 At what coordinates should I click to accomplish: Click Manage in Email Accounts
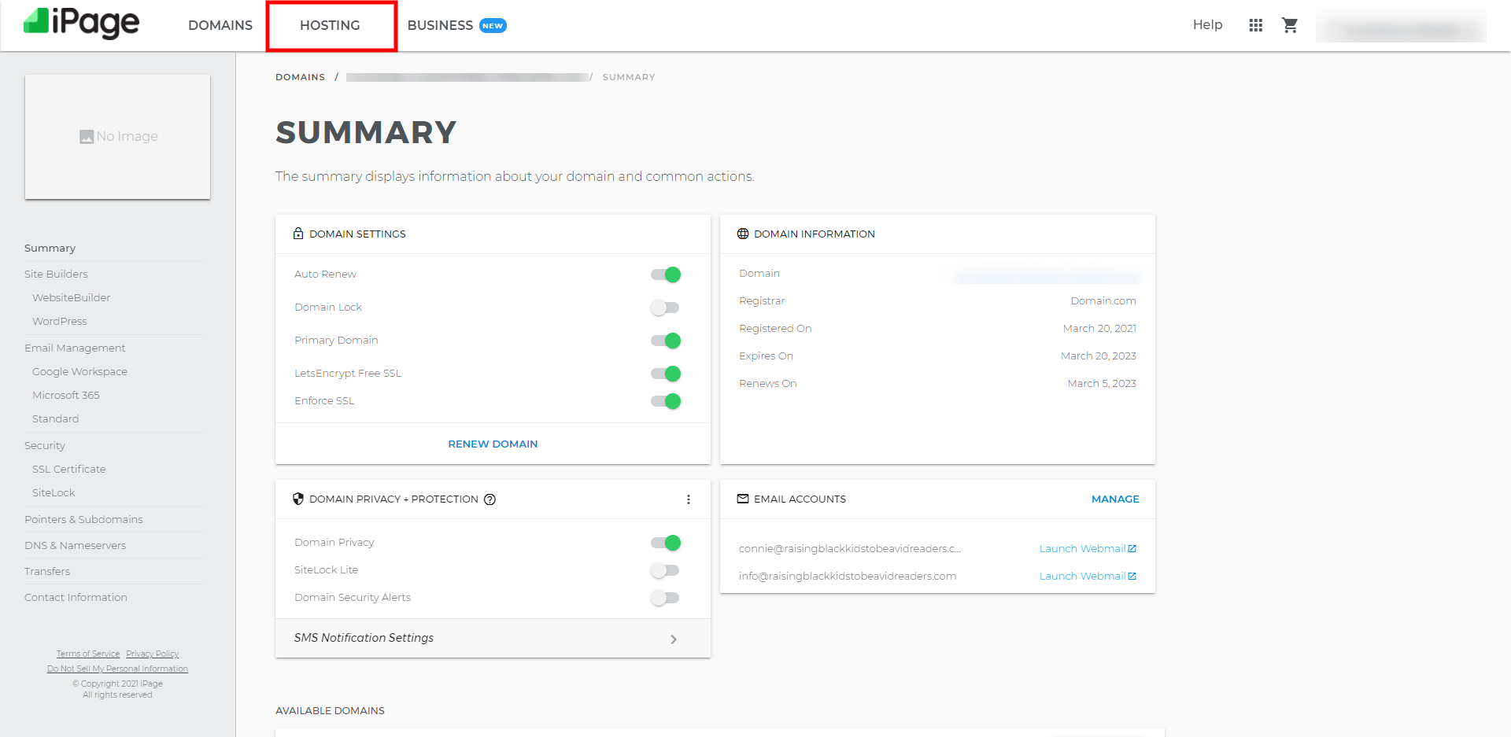click(1114, 499)
